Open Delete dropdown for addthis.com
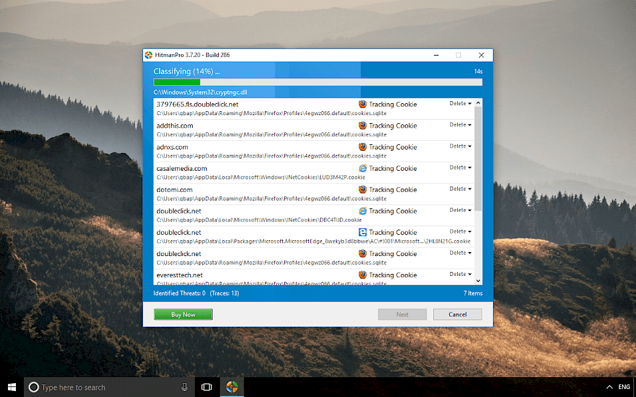Viewport: 636px width, 397px height. 460,125
